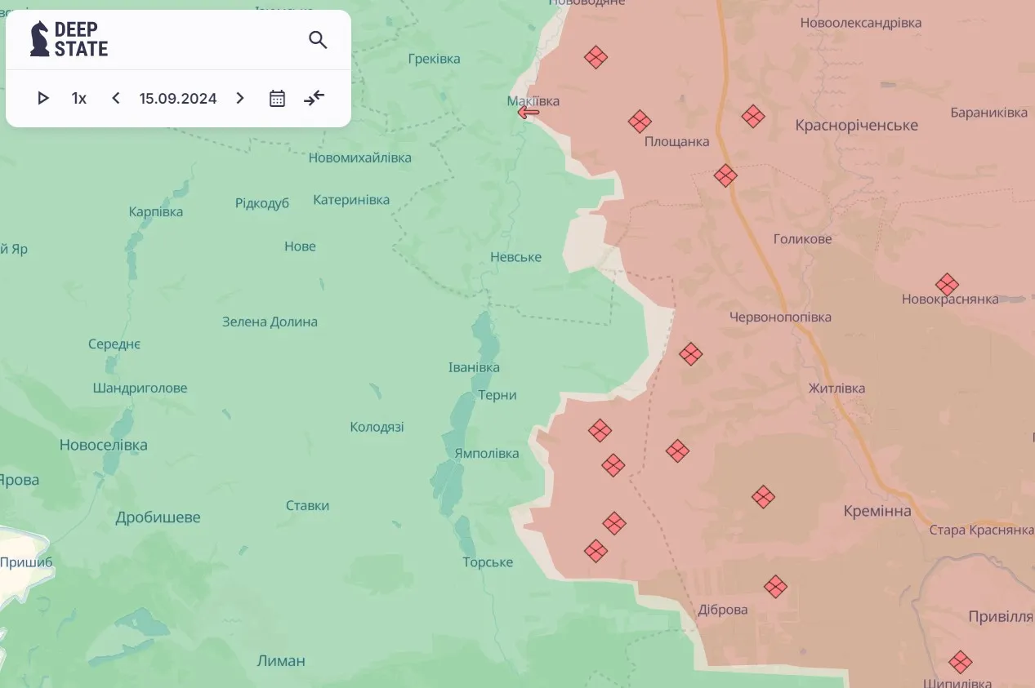Click the date 15.09.2024 field
Screen dimensions: 1035x688
(x=178, y=99)
